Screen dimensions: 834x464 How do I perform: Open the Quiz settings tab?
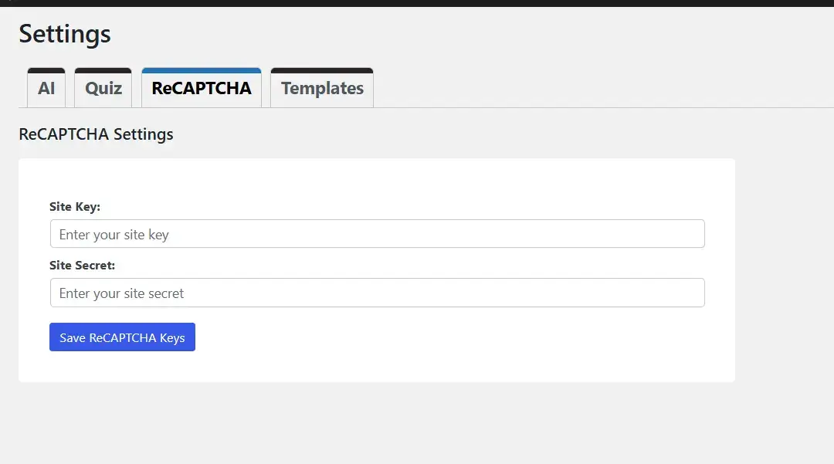[103, 89]
